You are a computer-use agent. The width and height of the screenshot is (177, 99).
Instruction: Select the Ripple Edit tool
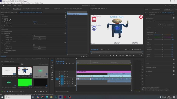52,65
